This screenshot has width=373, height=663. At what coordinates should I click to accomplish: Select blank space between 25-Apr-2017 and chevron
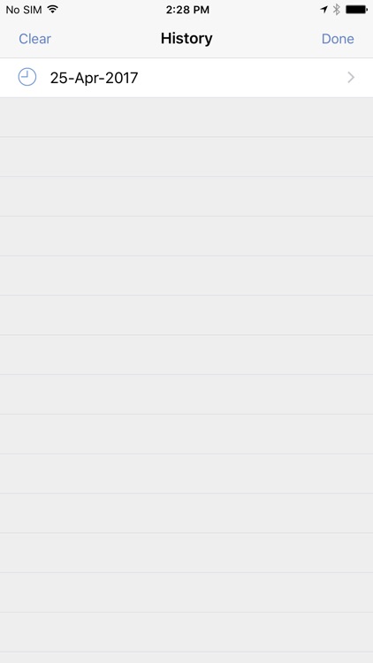(242, 78)
